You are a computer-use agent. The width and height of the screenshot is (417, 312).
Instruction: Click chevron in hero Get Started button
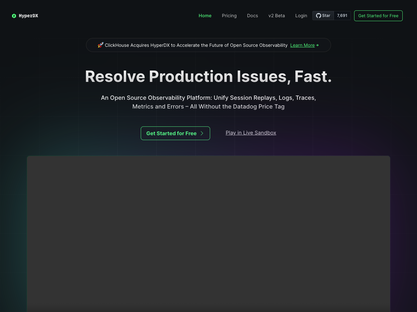click(202, 133)
